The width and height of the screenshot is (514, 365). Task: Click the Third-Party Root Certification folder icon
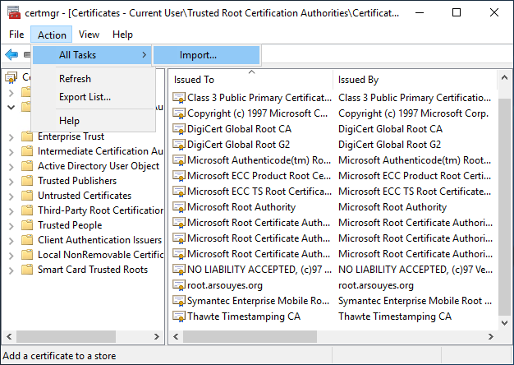(x=27, y=210)
